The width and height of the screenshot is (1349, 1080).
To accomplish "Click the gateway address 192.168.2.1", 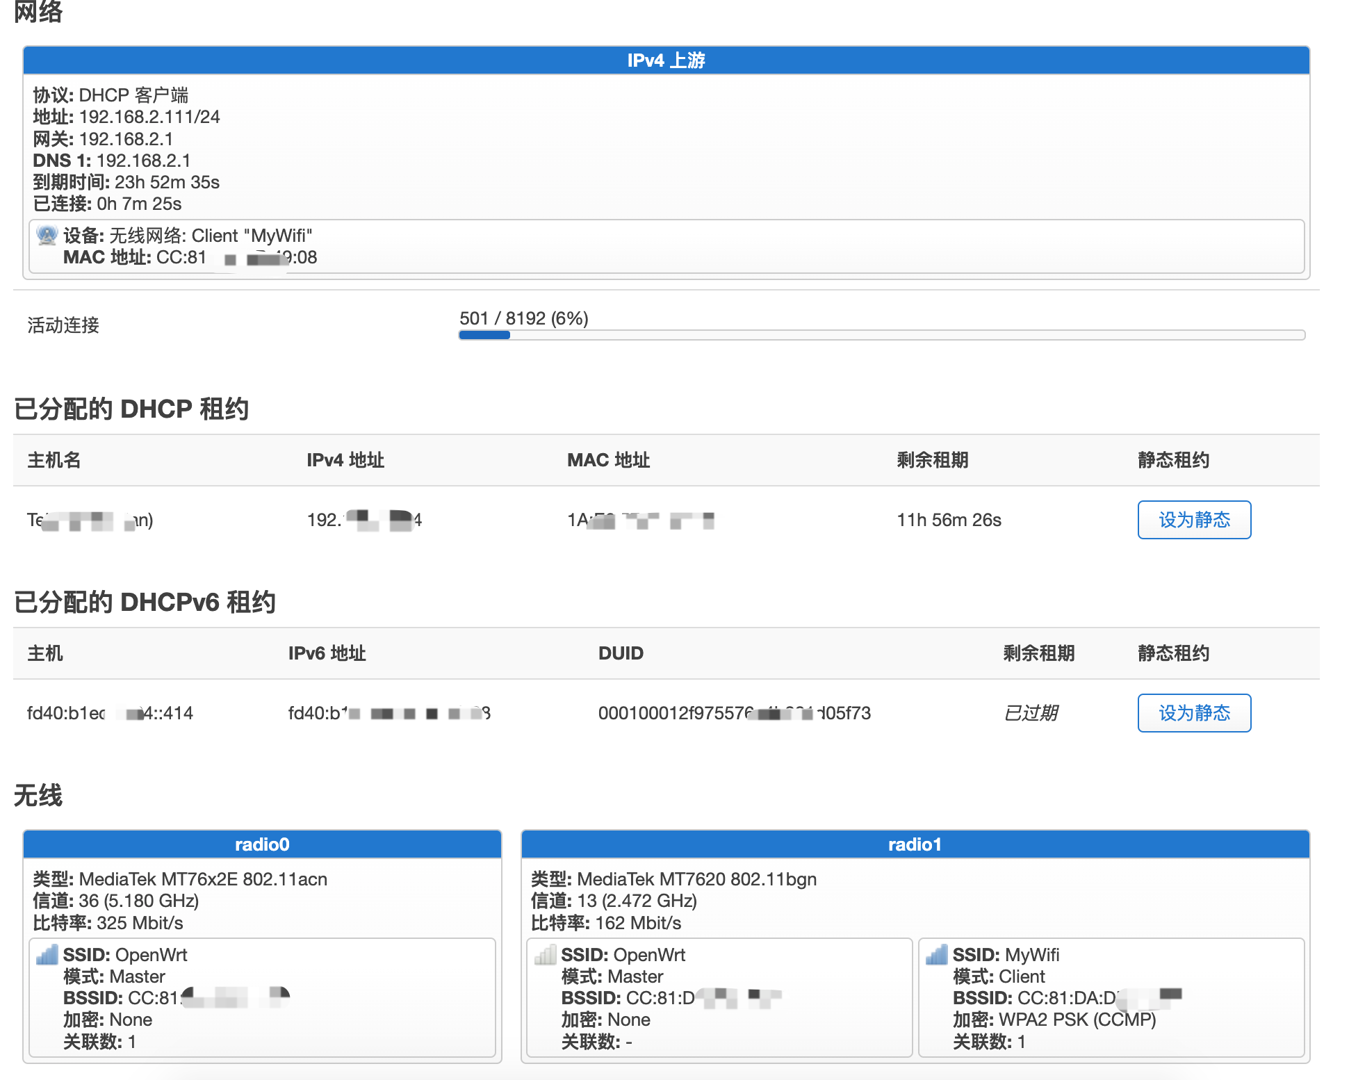I will tap(125, 138).
